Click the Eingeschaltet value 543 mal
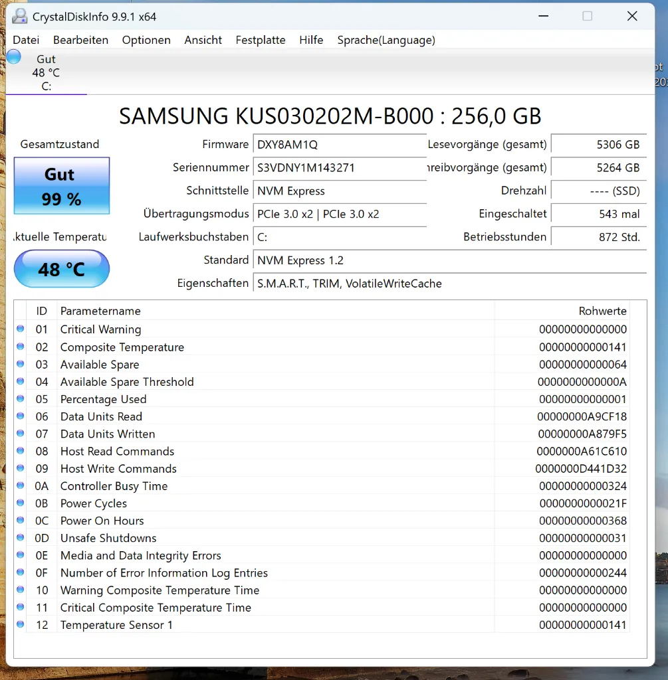 tap(599, 214)
